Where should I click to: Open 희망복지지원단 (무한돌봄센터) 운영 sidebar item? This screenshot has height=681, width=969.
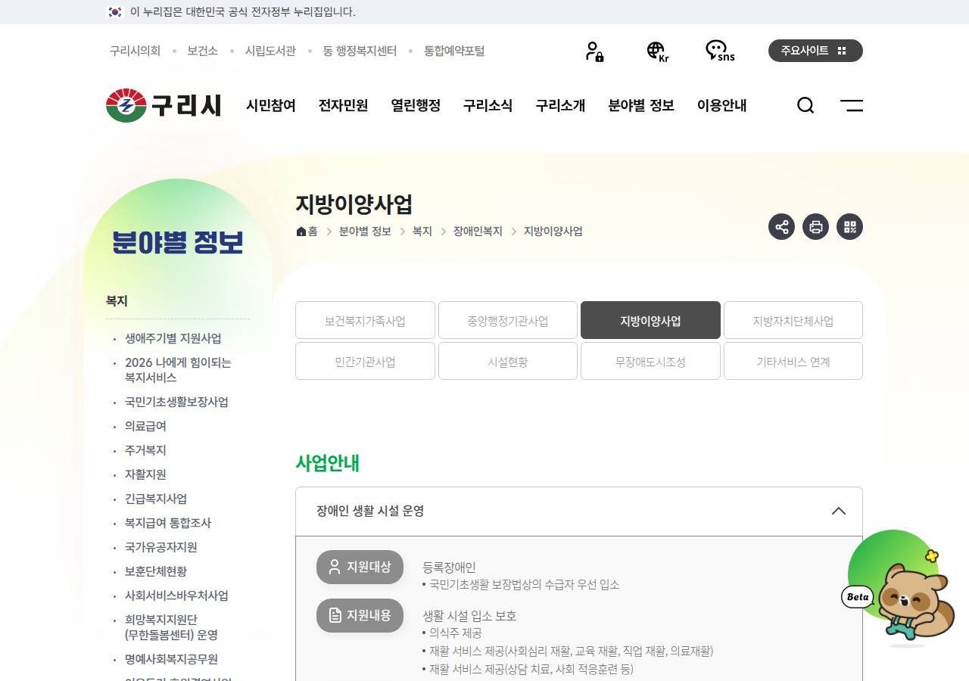tap(171, 627)
